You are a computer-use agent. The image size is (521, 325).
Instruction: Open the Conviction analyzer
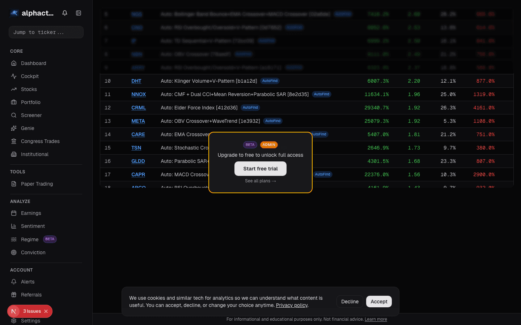33,252
